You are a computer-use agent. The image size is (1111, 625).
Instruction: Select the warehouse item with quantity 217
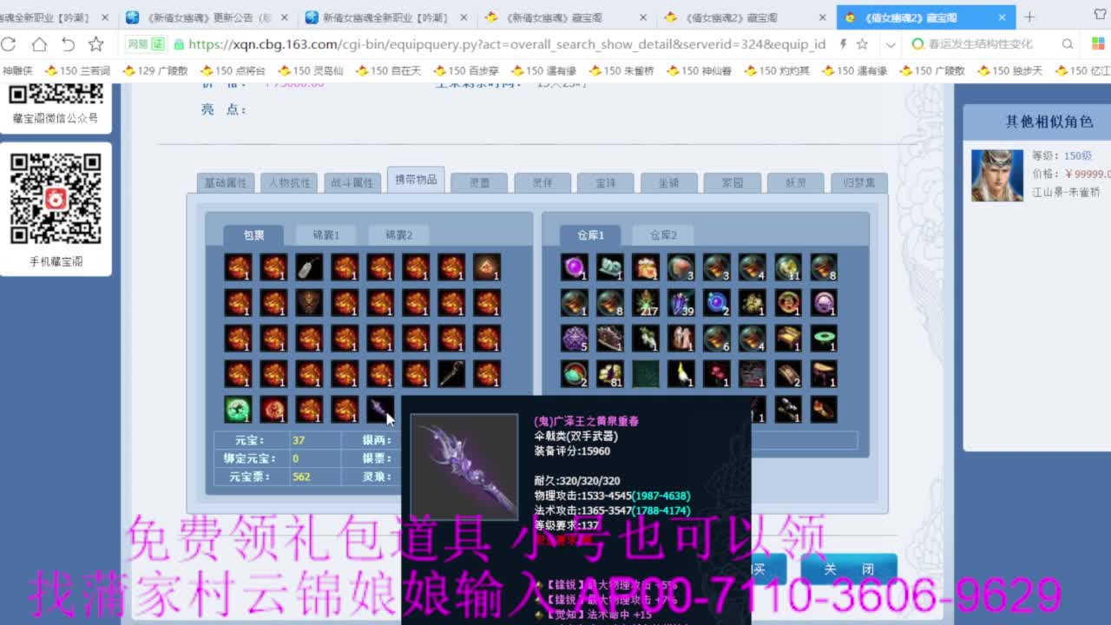tap(645, 303)
